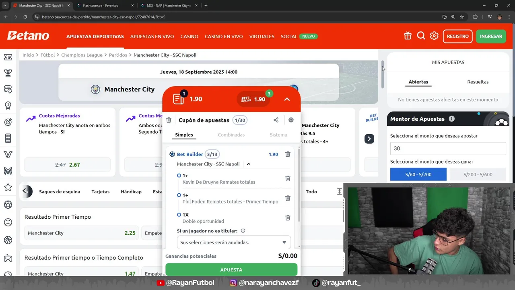The height and width of the screenshot is (290, 515).
Task: Place the bet with the APUESTA button
Action: (x=231, y=269)
